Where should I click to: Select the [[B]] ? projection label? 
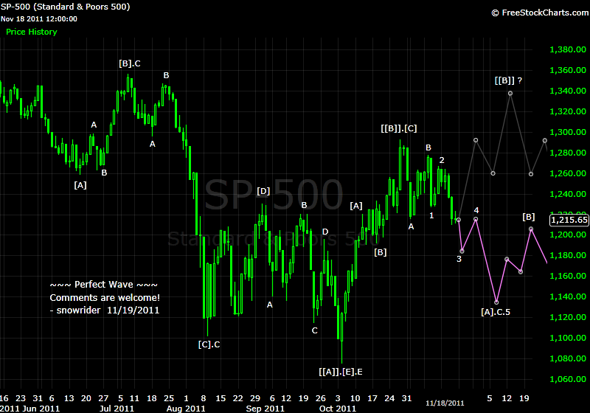tap(508, 80)
